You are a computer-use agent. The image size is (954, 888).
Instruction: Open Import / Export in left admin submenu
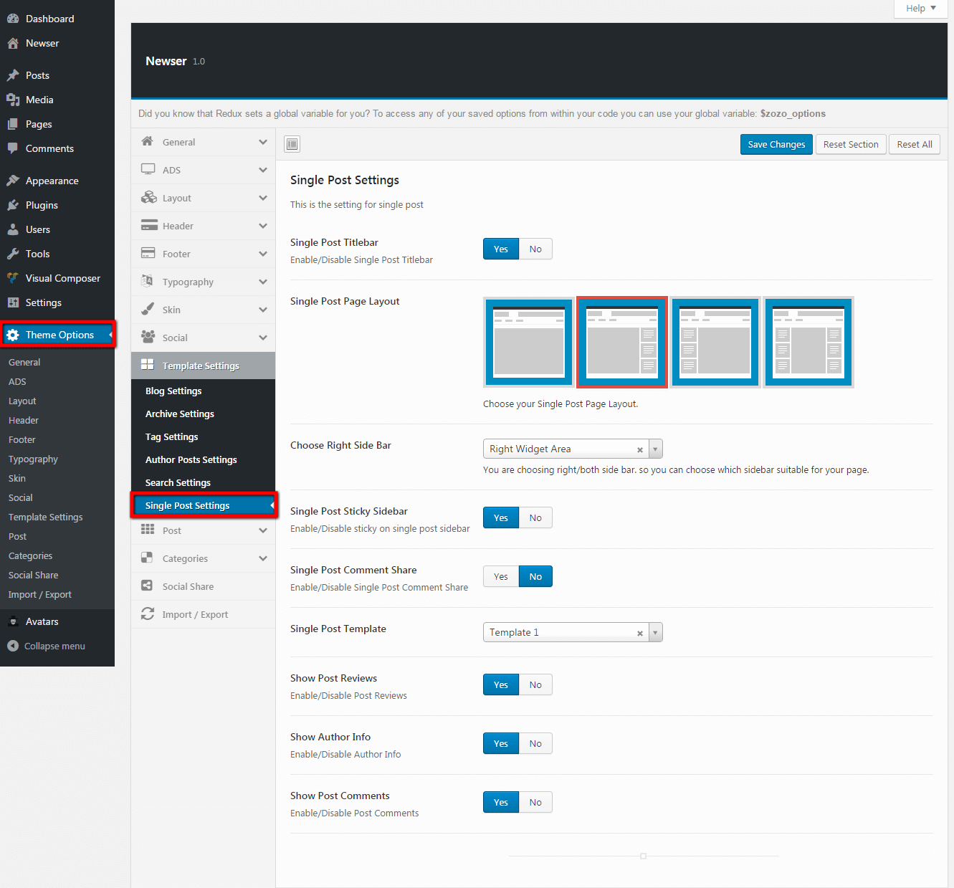coord(39,594)
